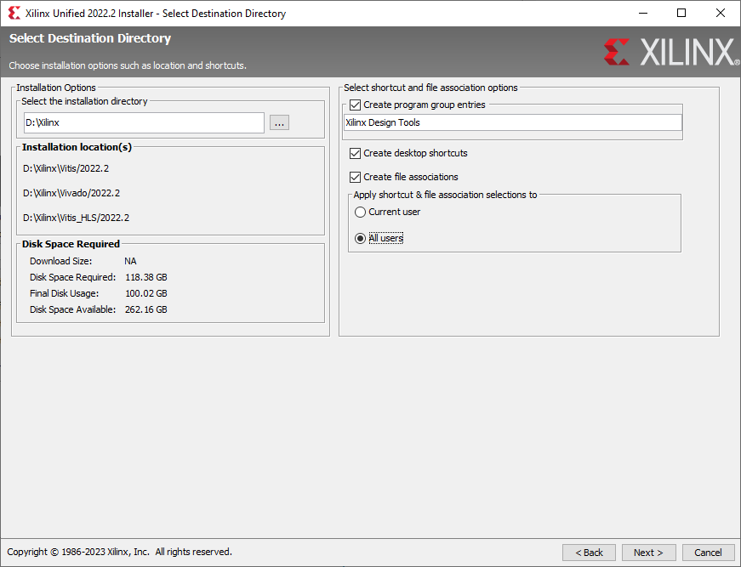The height and width of the screenshot is (567, 741).
Task: Focus the Xilinx Design Tools program group field
Action: click(x=512, y=123)
